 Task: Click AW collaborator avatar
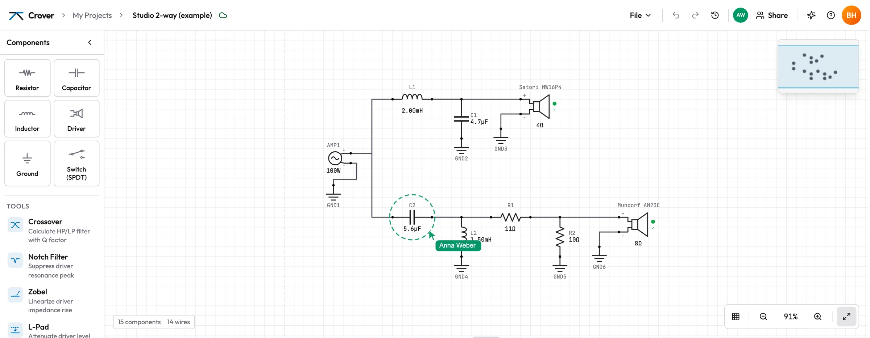pos(740,15)
